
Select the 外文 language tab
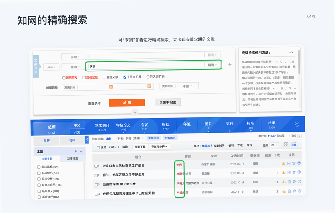(77, 132)
